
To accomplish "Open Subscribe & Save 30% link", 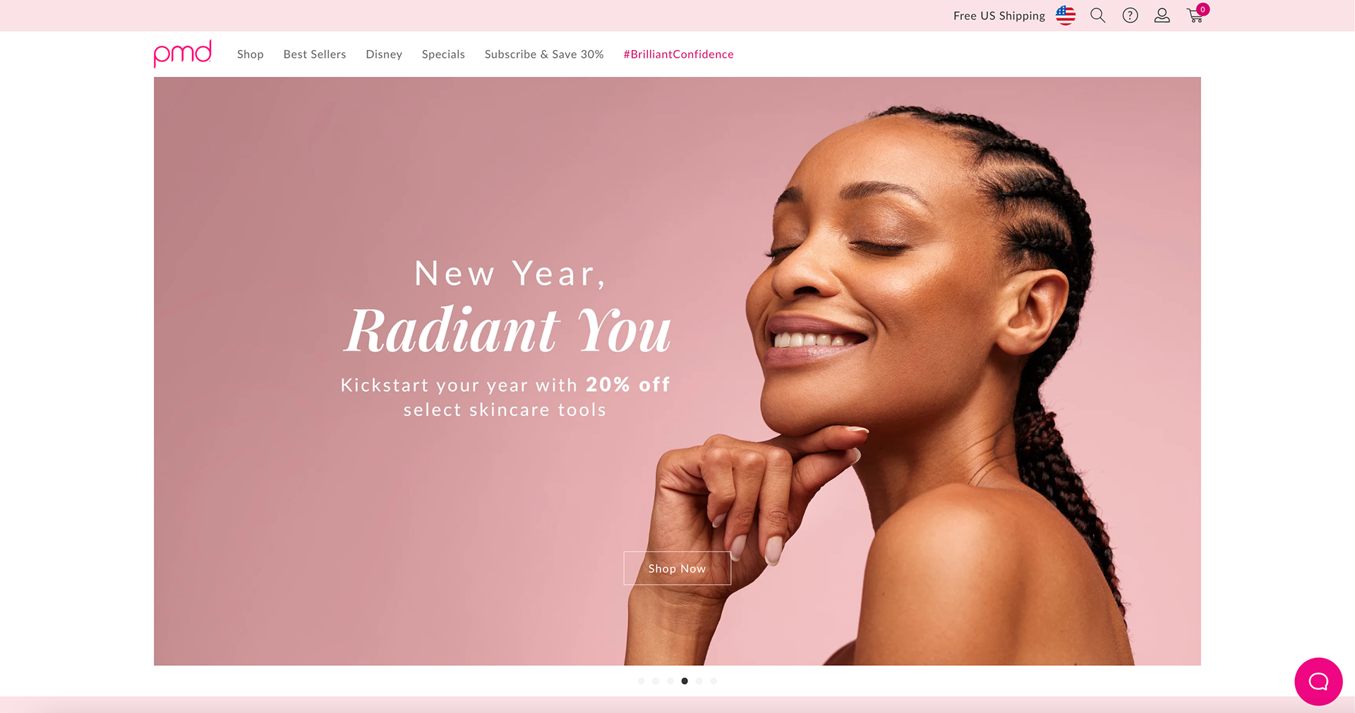I will click(x=544, y=54).
